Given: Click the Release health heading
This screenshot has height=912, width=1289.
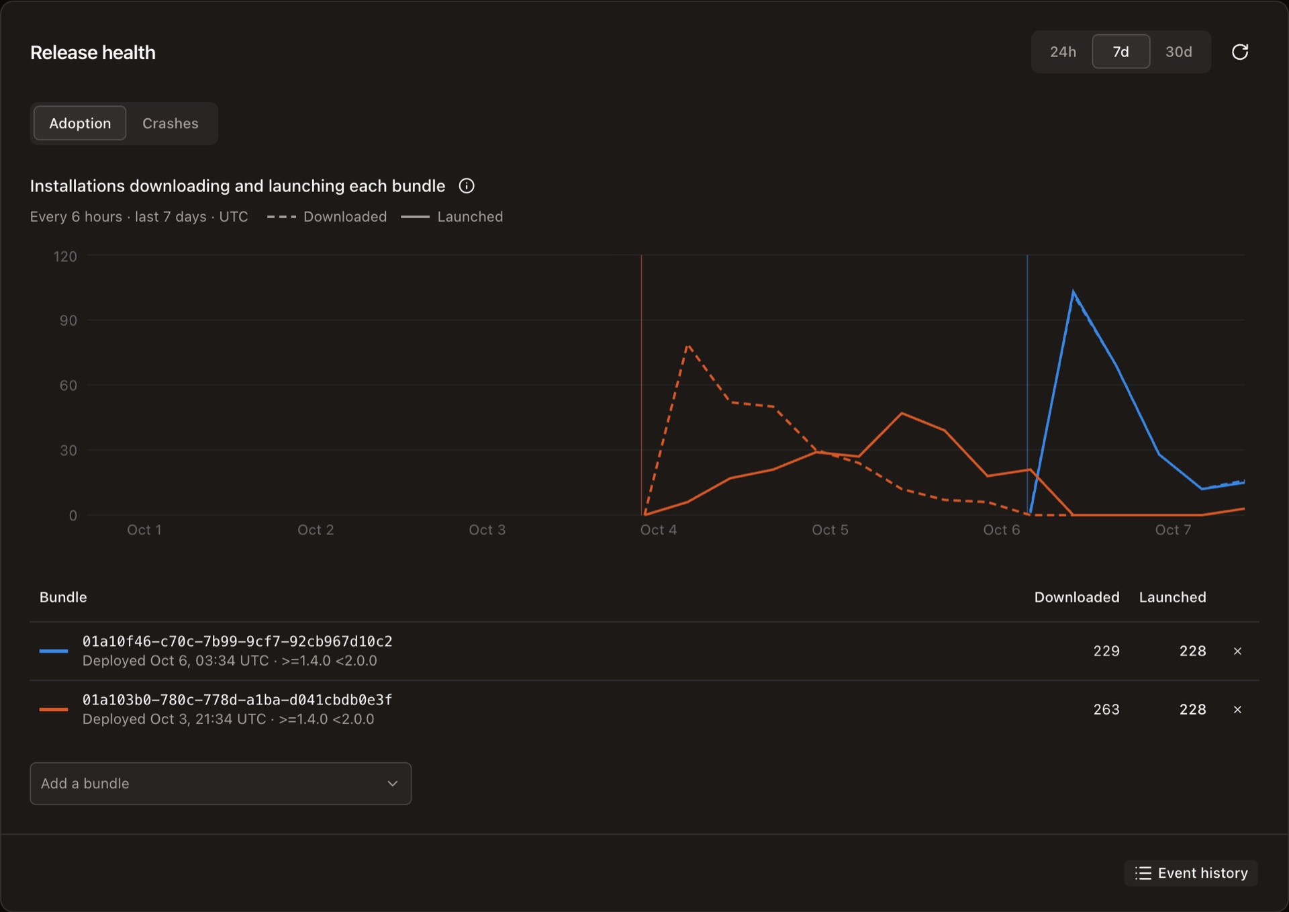Looking at the screenshot, I should [93, 52].
